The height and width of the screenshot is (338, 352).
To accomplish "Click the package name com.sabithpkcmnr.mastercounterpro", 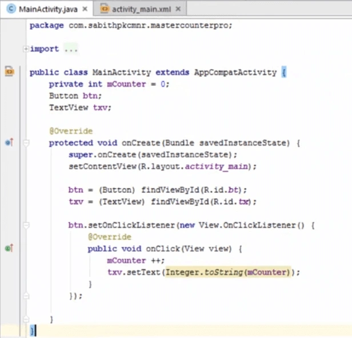I will [148, 25].
